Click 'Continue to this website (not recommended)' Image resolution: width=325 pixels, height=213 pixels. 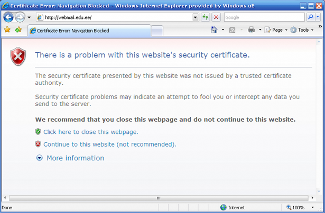click(110, 144)
